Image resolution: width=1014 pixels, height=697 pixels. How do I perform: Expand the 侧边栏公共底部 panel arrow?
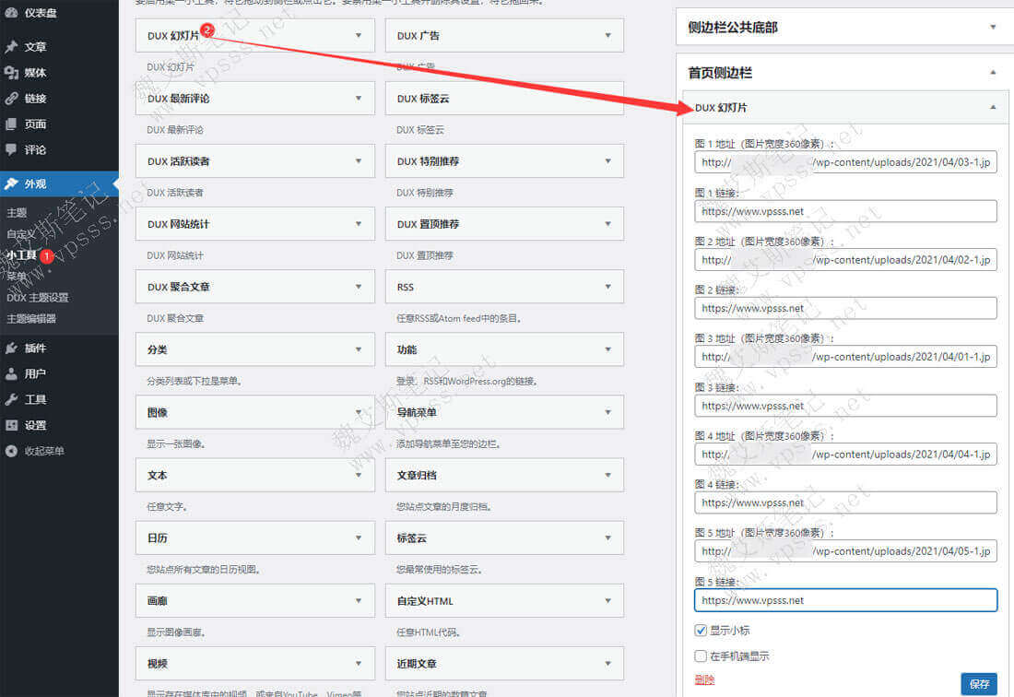(993, 28)
